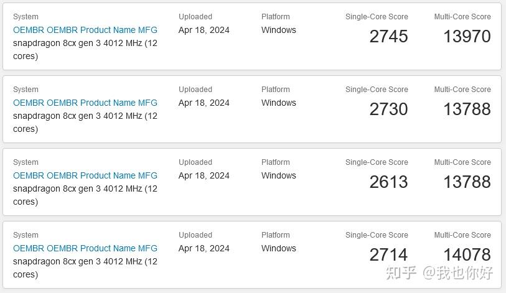506x293 pixels.
Task: Click the Windows platform text in the 2613 result
Action: point(279,175)
